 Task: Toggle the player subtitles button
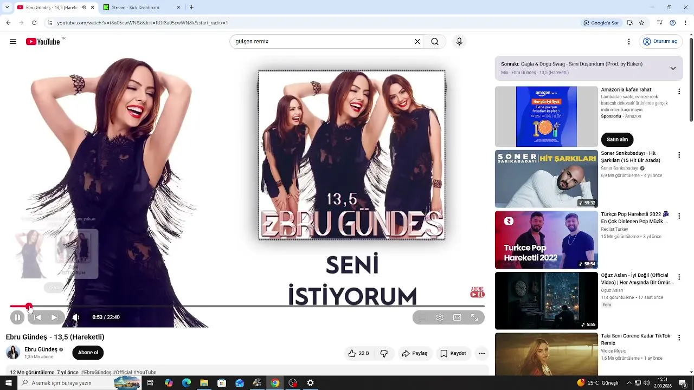(422, 317)
